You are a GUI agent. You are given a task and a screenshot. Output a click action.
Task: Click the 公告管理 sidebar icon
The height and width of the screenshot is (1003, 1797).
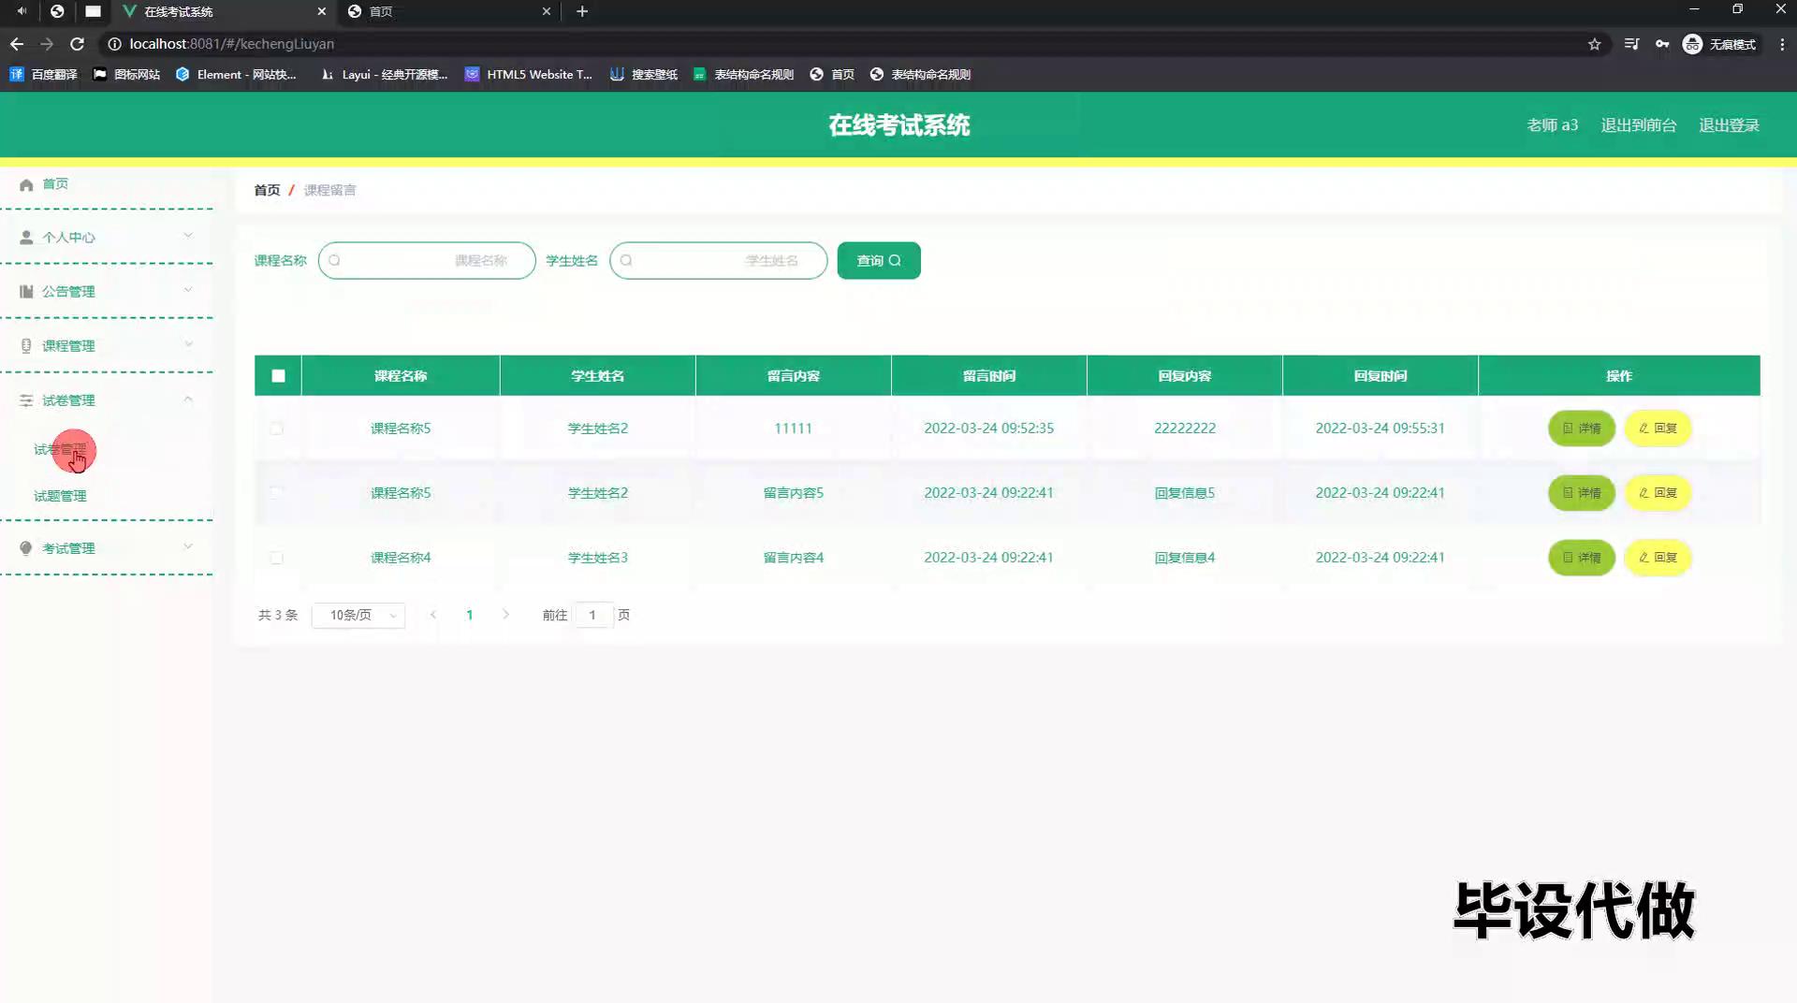[26, 292]
